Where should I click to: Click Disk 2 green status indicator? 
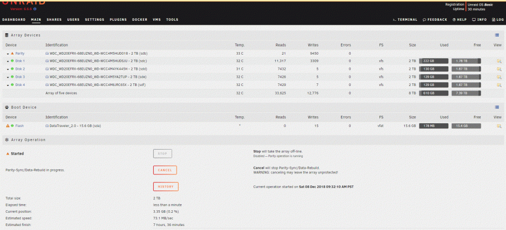coord(12,69)
